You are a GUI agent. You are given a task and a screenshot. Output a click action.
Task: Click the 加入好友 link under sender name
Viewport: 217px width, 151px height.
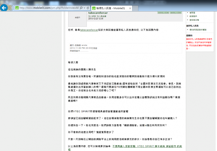pos(91,16)
